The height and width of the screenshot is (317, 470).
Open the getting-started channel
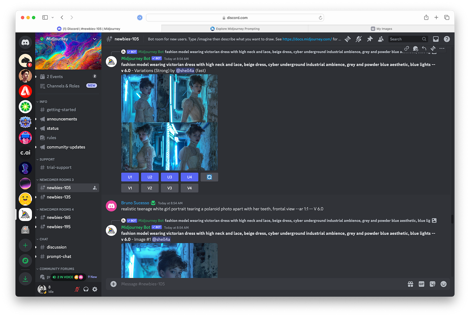(x=68, y=110)
